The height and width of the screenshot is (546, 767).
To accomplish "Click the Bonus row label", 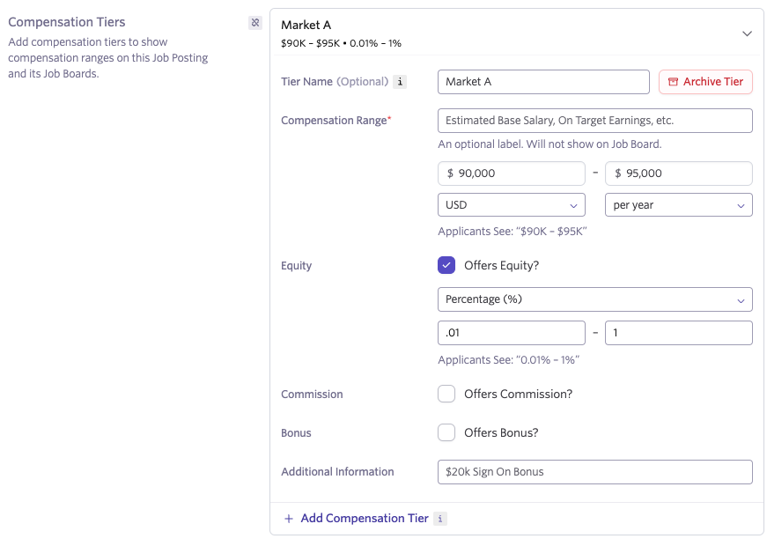I will click(296, 433).
